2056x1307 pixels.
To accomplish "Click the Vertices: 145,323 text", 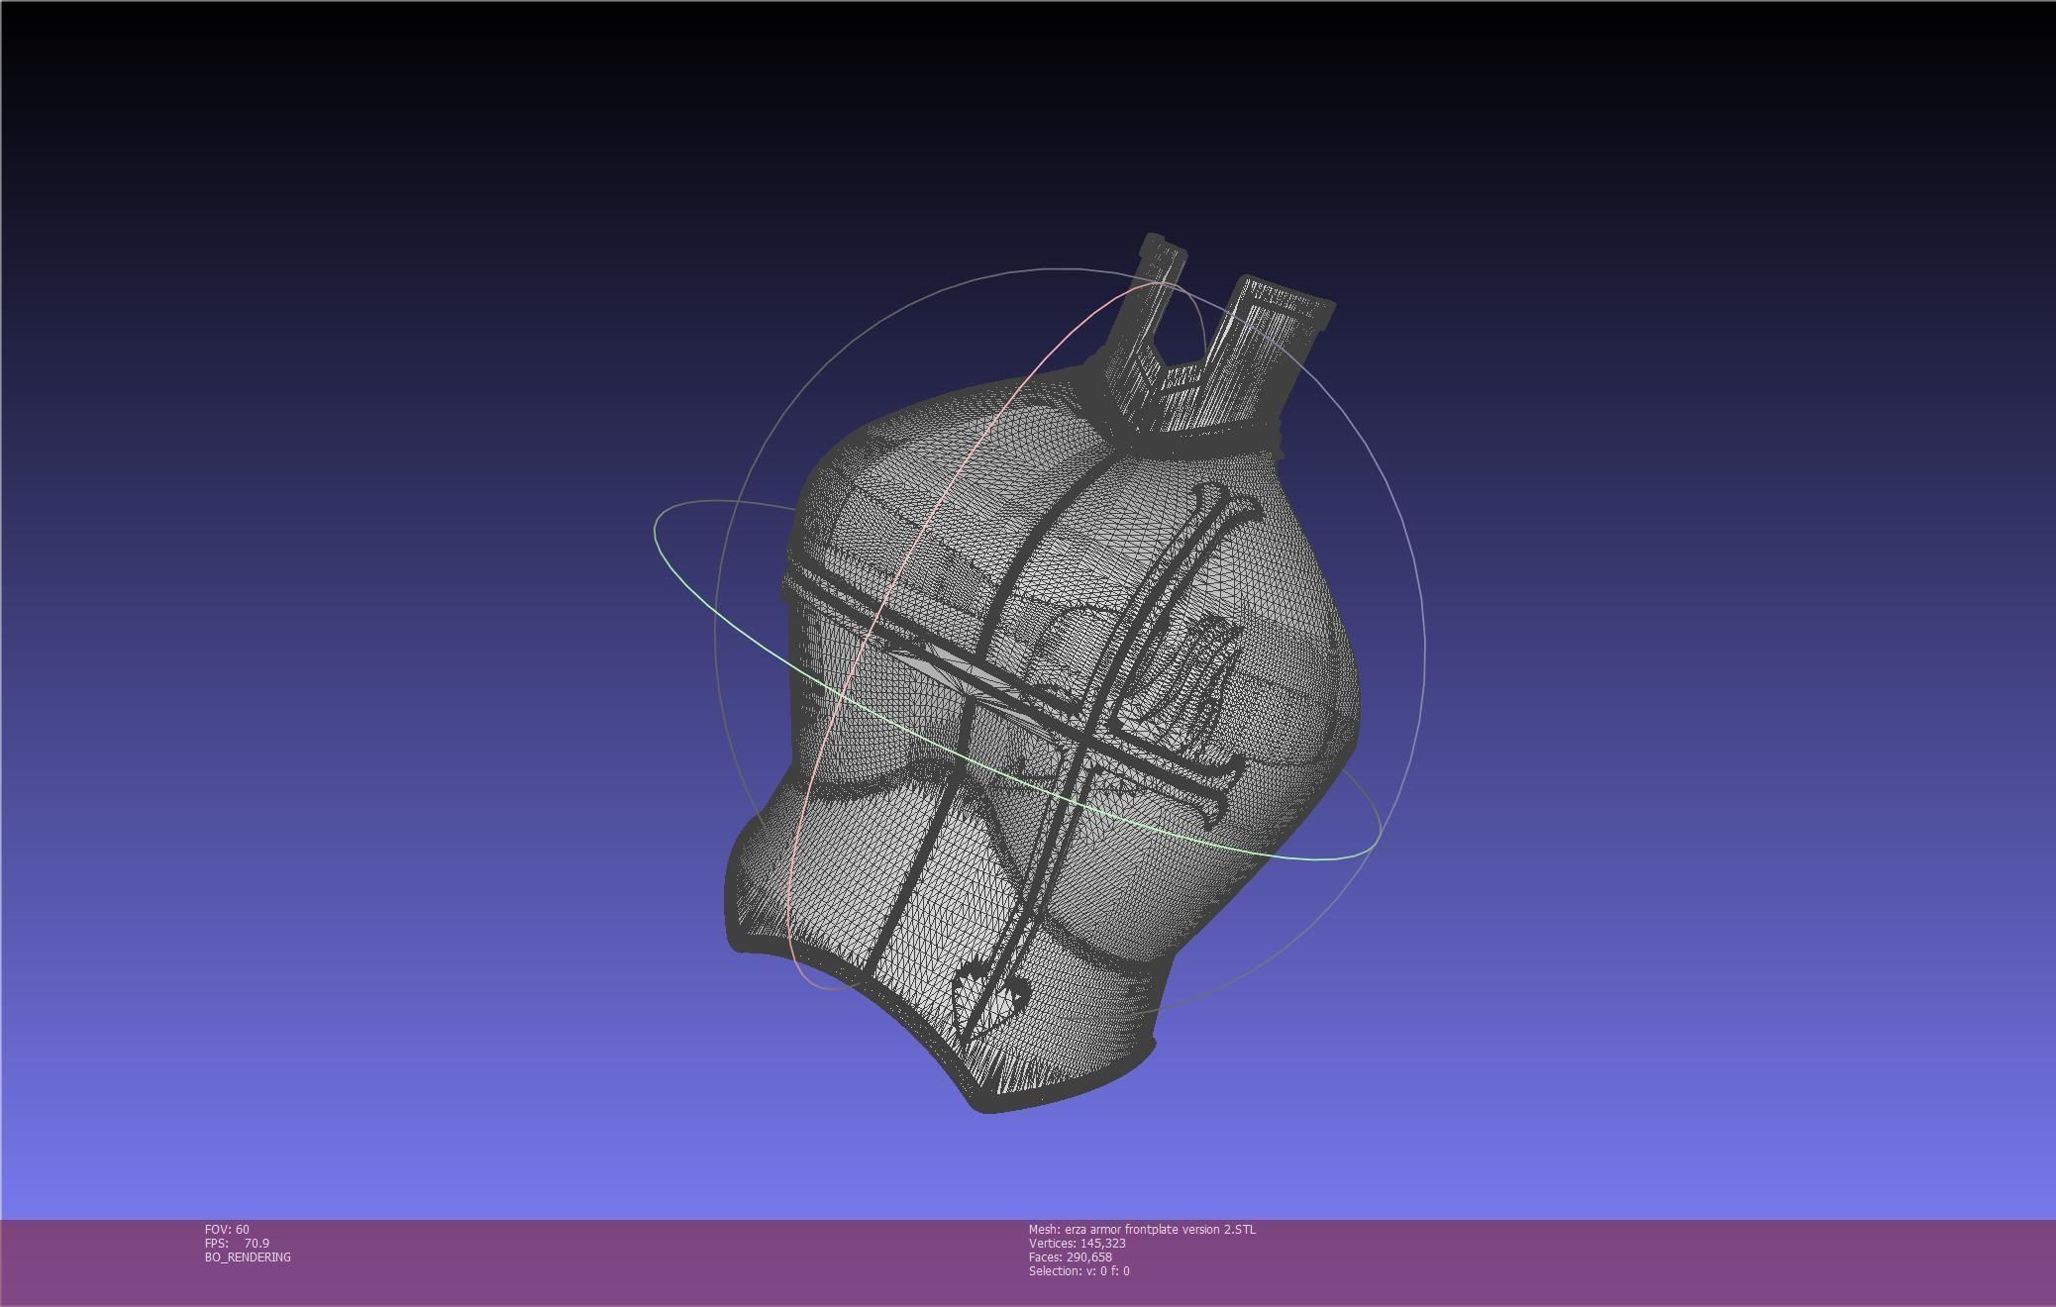I will (1077, 1243).
